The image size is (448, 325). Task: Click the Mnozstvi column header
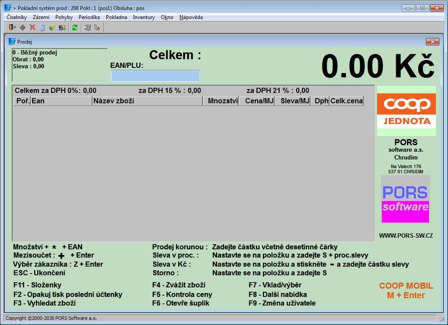(220, 101)
